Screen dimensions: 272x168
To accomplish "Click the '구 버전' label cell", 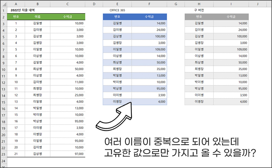I will click(x=199, y=10).
